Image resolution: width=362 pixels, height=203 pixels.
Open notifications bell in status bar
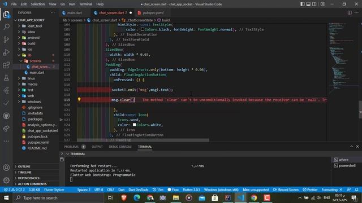pyautogui.click(x=357, y=189)
